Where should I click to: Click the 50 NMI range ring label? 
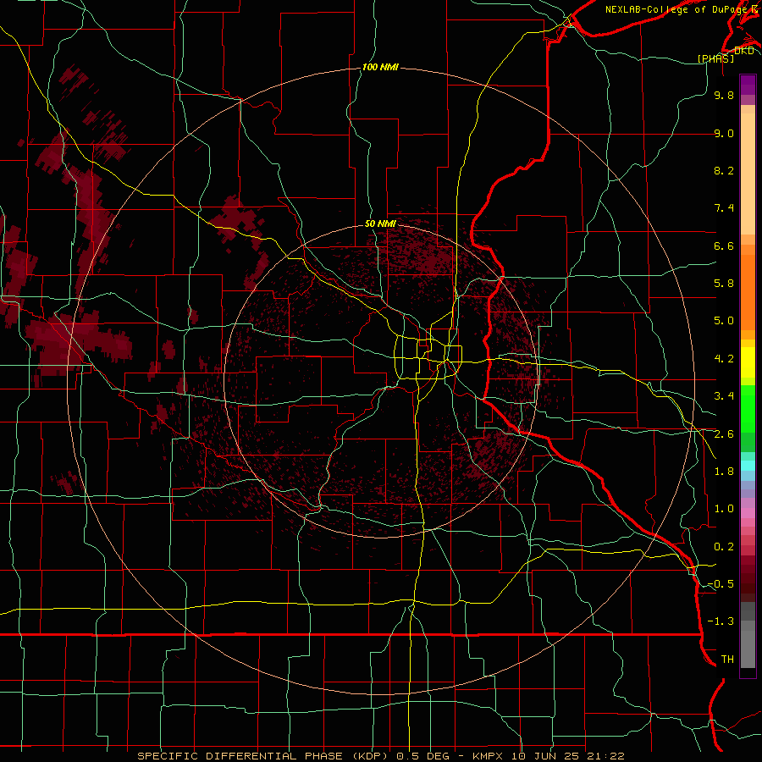tap(380, 224)
